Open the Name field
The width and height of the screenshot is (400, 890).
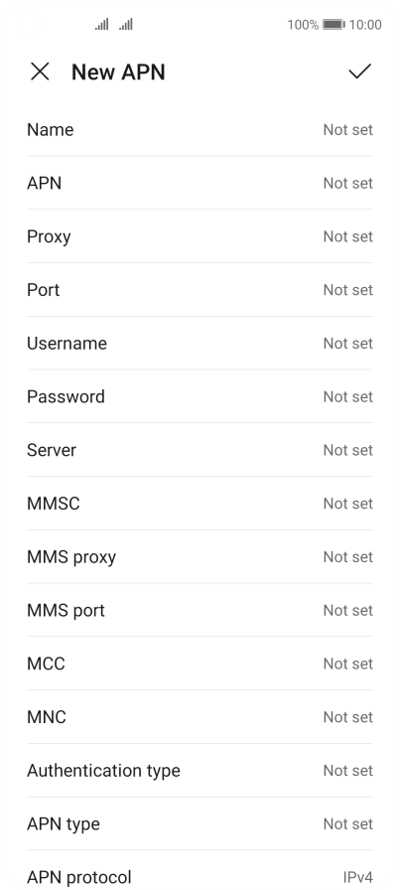(200, 129)
